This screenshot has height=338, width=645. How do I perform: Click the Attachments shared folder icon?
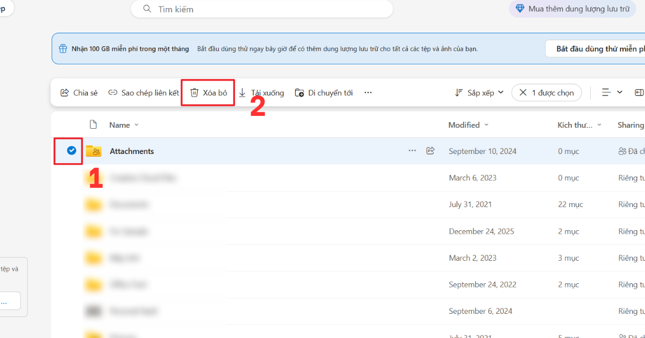pos(94,151)
